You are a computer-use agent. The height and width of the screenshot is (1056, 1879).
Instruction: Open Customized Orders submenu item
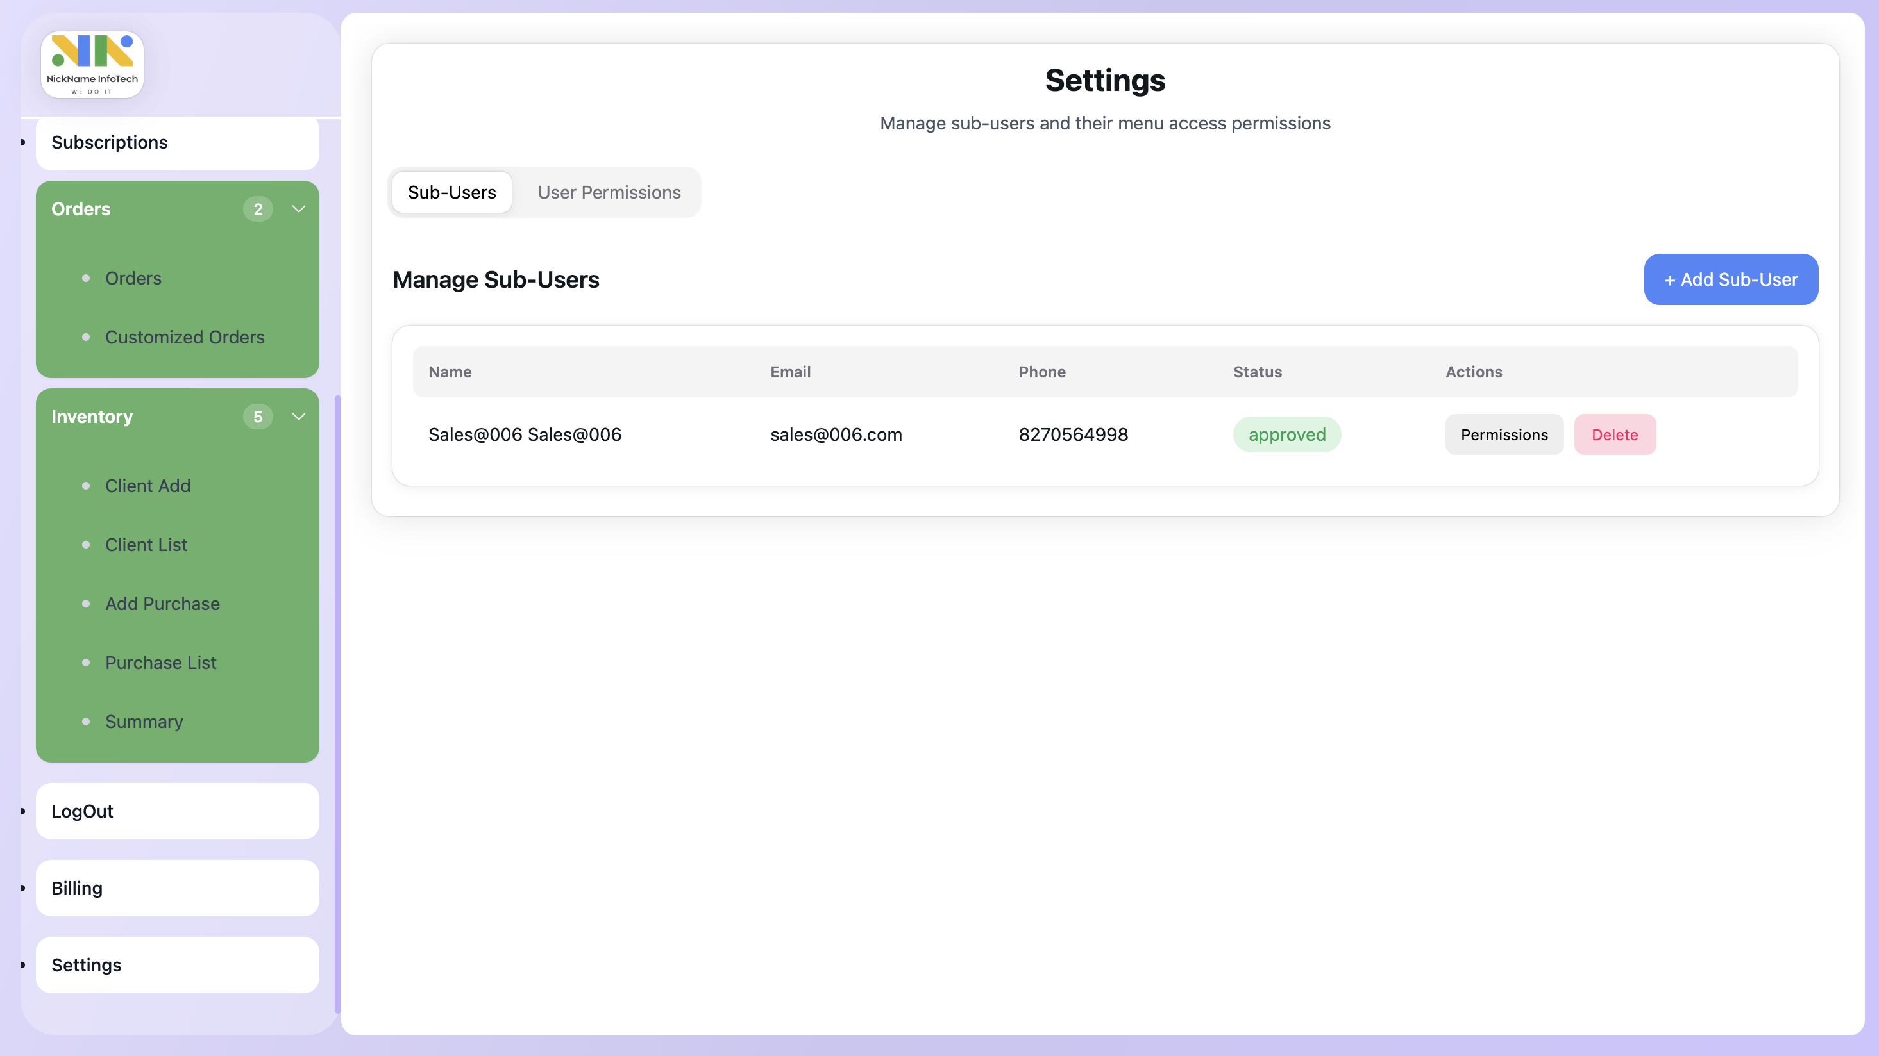(x=185, y=338)
